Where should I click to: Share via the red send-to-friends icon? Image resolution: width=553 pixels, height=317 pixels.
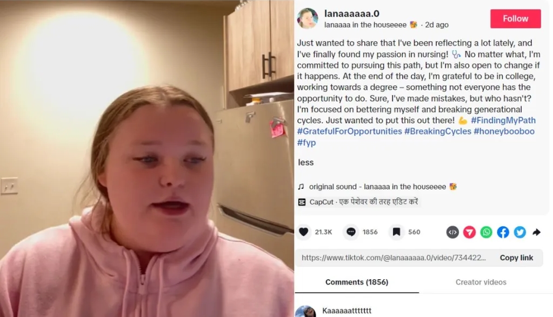coord(469,232)
